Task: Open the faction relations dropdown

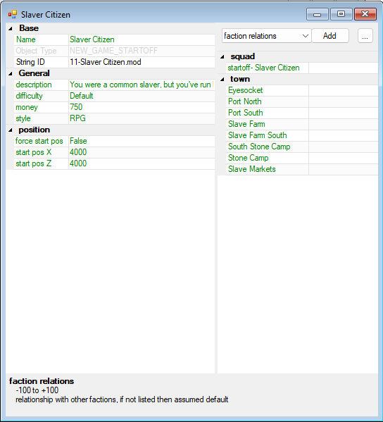Action: pos(267,36)
